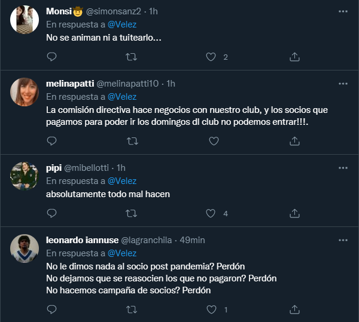Retweet Monsi's tweet
This screenshot has height=322, width=359.
[x=131, y=57]
